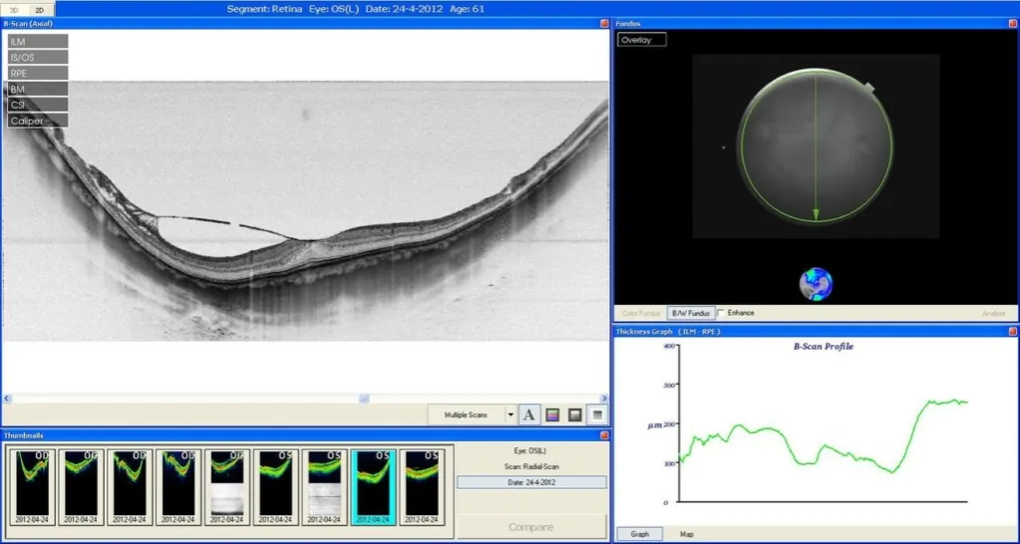Toggle the RPE layer segmentation
Image resolution: width=1020 pixels, height=544 pixels.
[x=38, y=73]
